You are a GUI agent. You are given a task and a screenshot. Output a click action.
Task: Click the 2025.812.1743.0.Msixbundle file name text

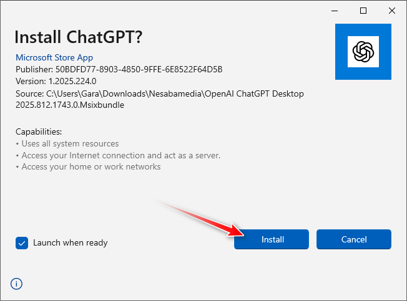pos(70,105)
